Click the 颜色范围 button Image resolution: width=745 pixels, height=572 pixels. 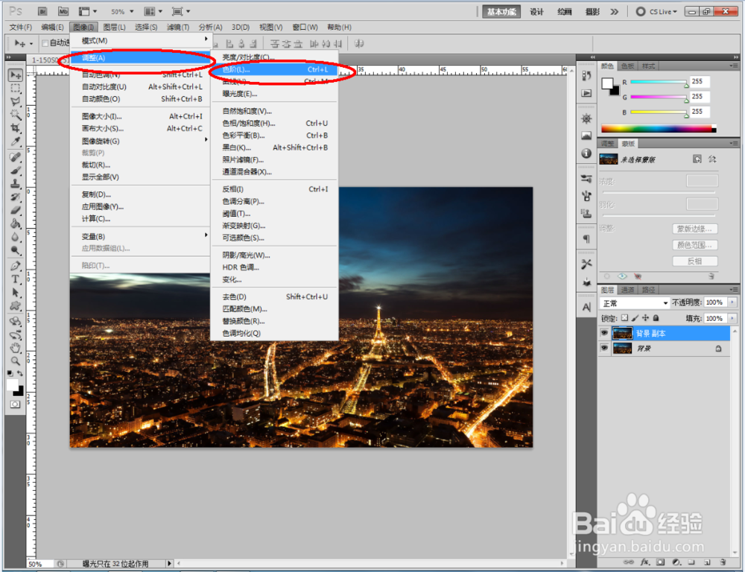click(x=694, y=245)
